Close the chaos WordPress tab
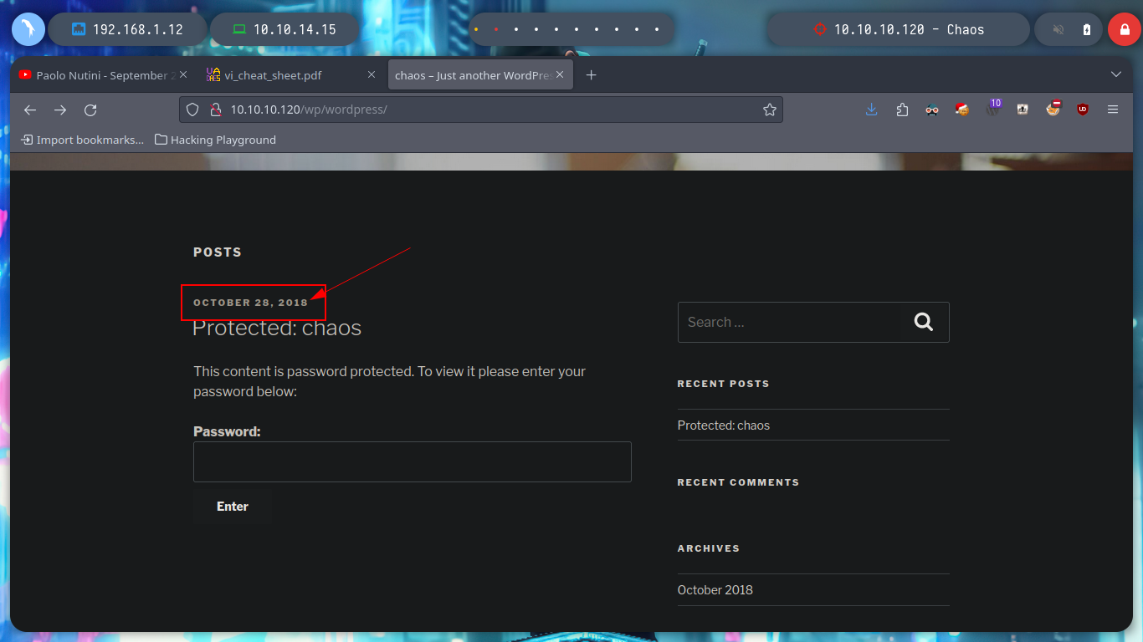 coord(560,74)
